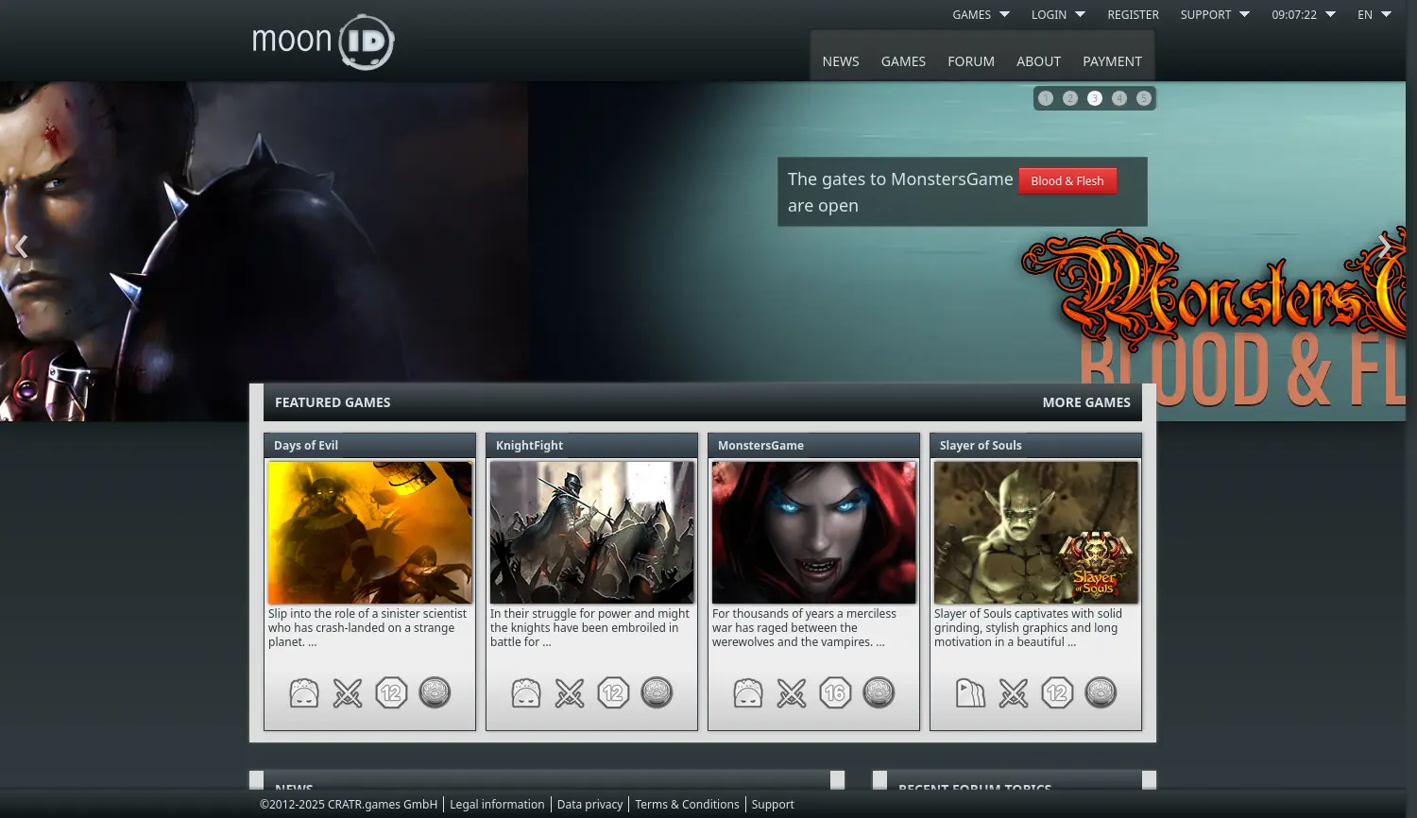The height and width of the screenshot is (818, 1417).
Task: Click the coin icon under Days of Evil
Action: (435, 693)
